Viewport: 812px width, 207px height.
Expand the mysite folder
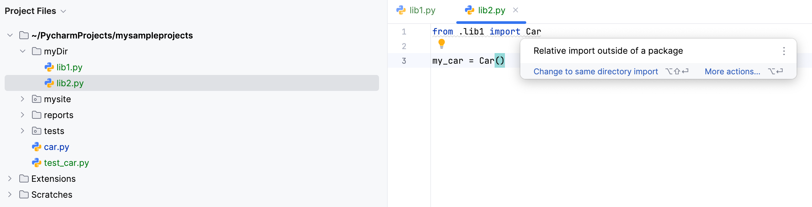click(23, 99)
